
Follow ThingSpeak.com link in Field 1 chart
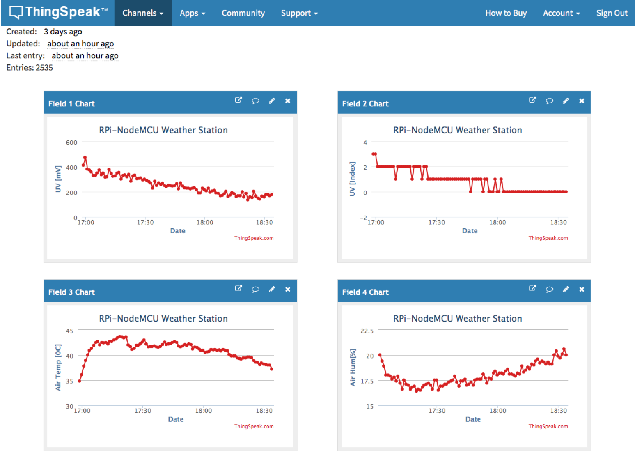click(x=254, y=238)
